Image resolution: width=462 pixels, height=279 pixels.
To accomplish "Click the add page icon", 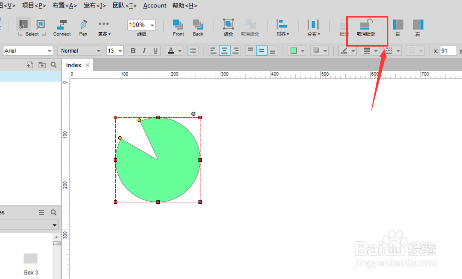I will point(30,65).
